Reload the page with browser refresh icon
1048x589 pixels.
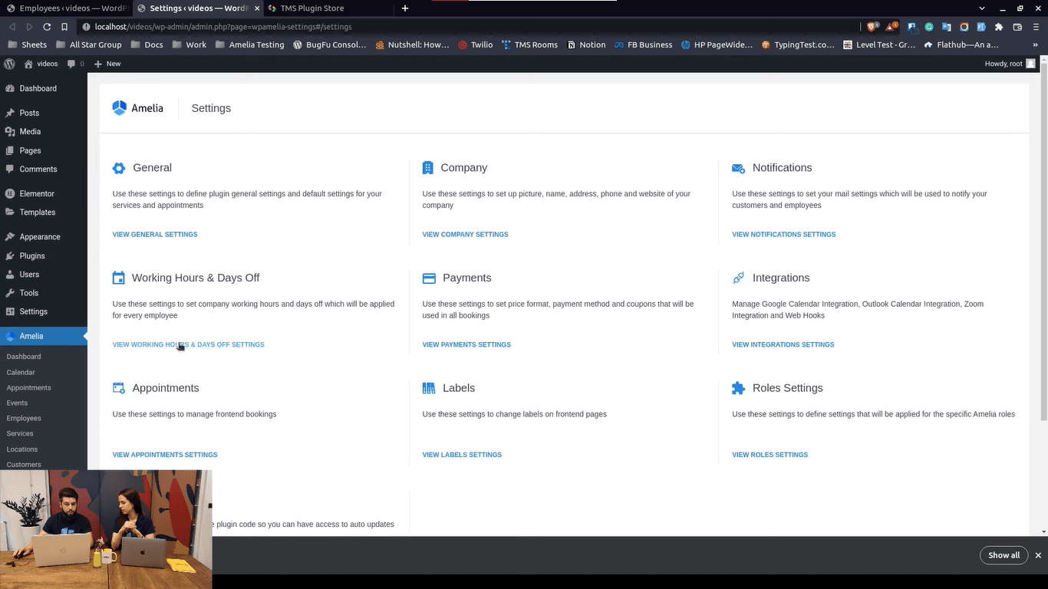pos(47,27)
